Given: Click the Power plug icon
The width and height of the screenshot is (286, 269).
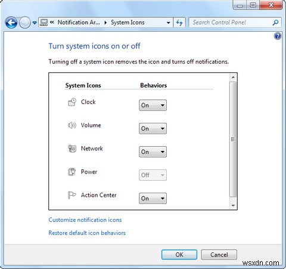Looking at the screenshot, I should (72, 172).
